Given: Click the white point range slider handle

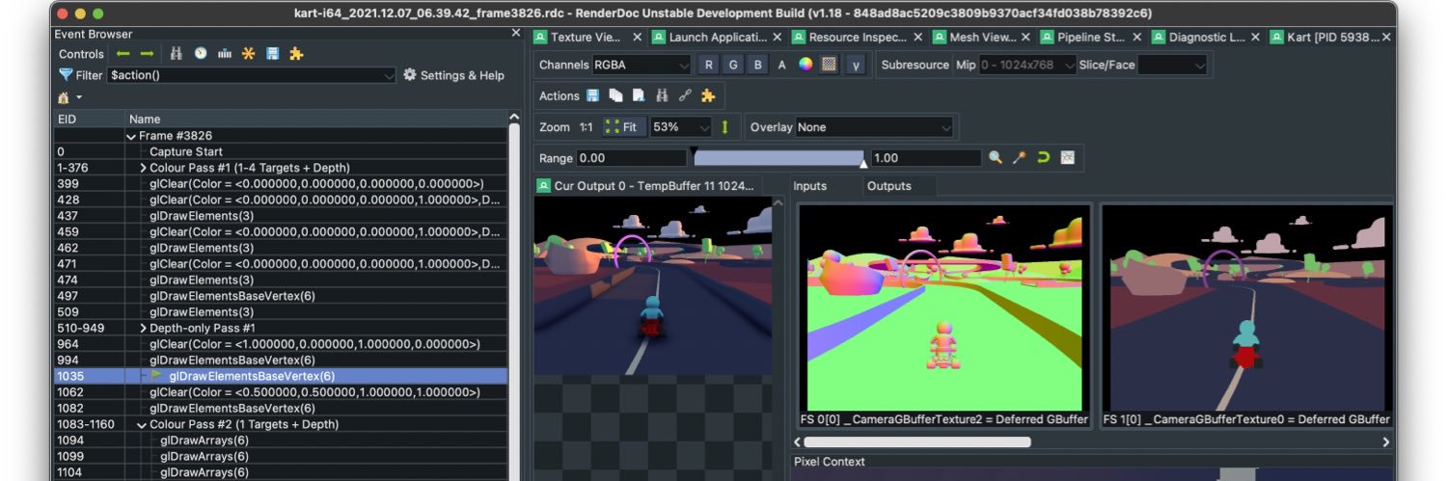Looking at the screenshot, I should pos(863,165).
